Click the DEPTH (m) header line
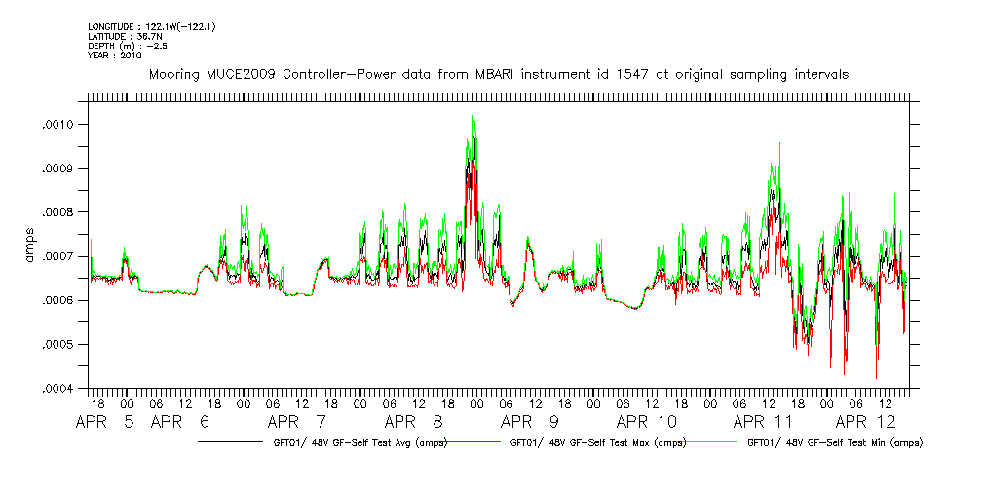Image resolution: width=983 pixels, height=491 pixels. point(125,46)
